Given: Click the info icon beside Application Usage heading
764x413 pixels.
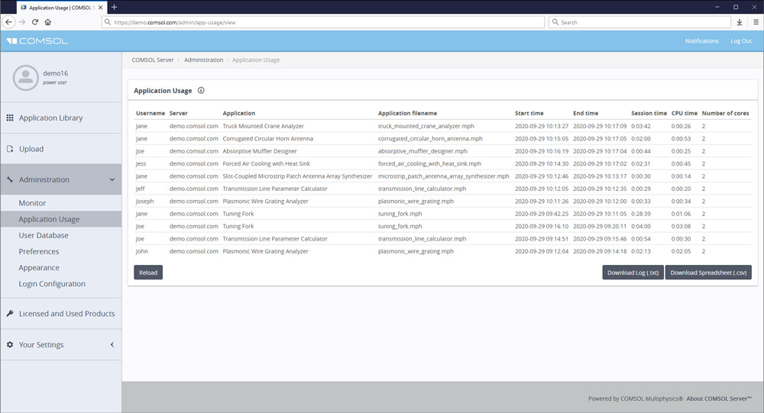Looking at the screenshot, I should (x=201, y=90).
